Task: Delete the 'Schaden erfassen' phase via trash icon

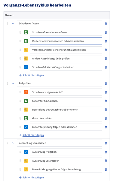Action: tap(106, 24)
